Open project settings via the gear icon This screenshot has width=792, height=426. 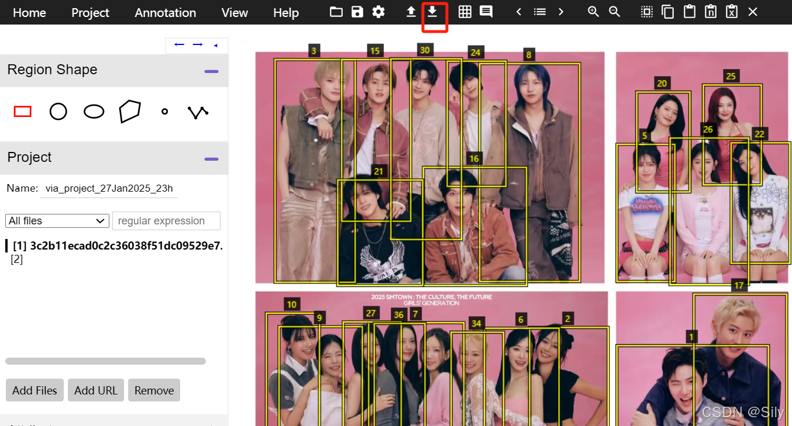(x=378, y=12)
